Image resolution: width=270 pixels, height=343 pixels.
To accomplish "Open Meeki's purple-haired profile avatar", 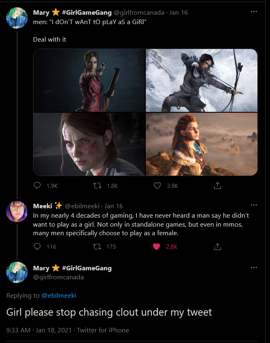I will [x=17, y=212].
